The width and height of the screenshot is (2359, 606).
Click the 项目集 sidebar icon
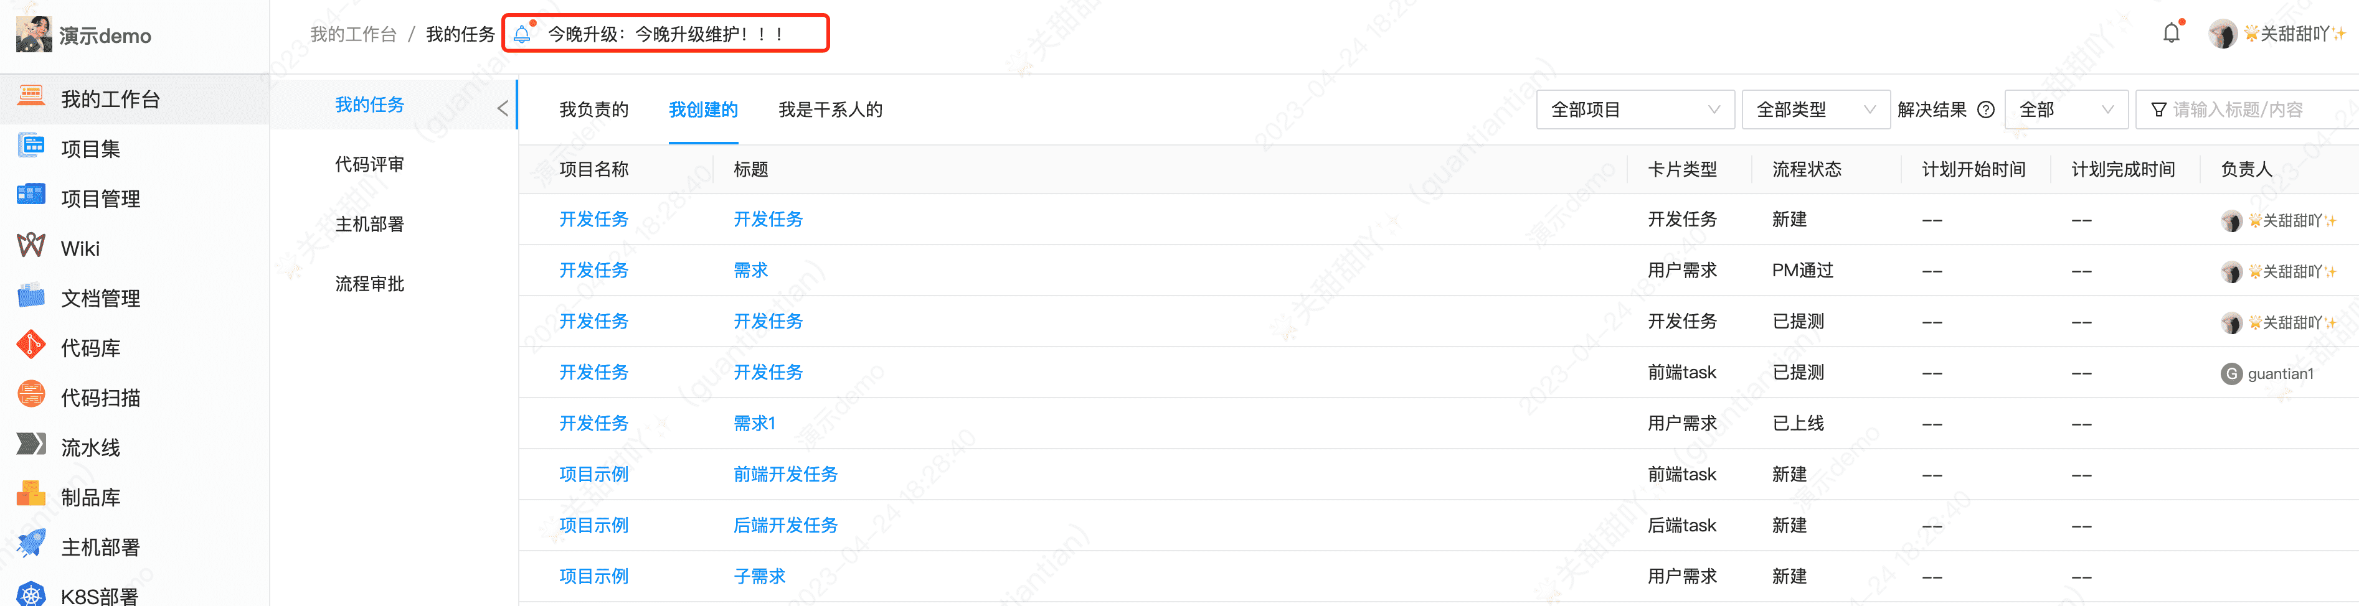[x=31, y=146]
